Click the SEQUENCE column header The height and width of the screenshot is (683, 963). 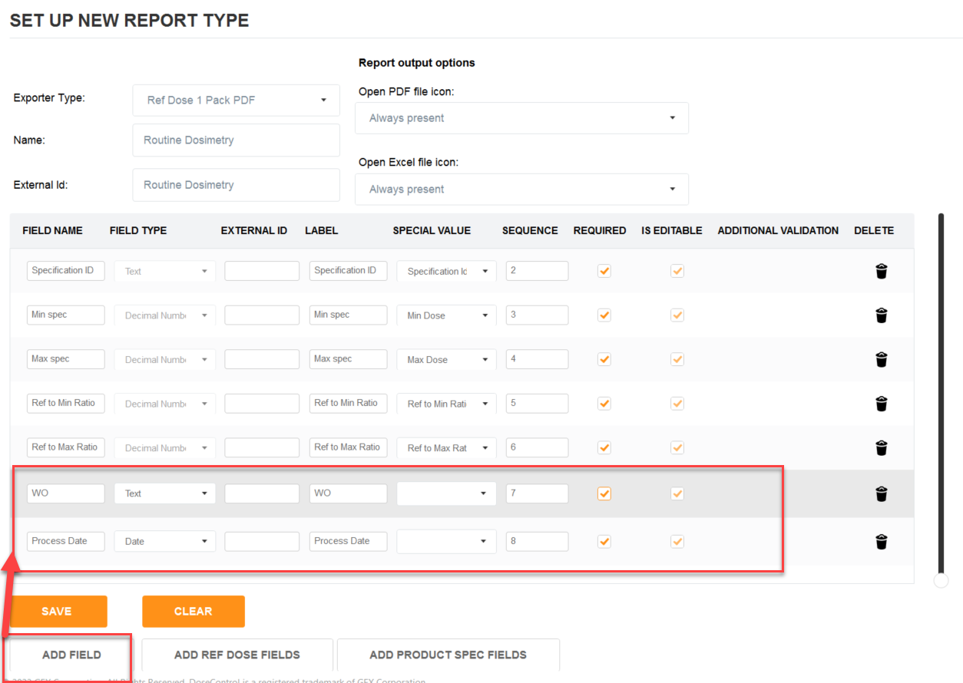click(x=530, y=230)
